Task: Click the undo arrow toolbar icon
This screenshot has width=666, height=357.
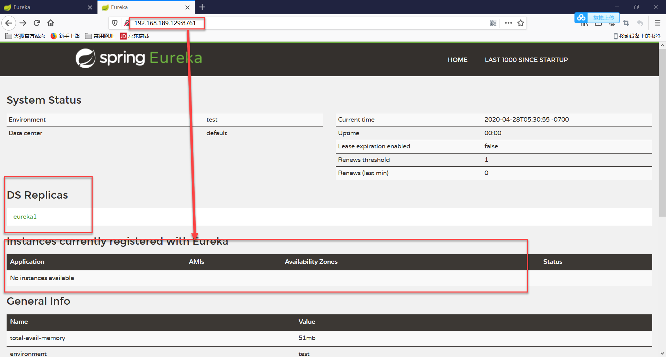Action: click(x=640, y=23)
